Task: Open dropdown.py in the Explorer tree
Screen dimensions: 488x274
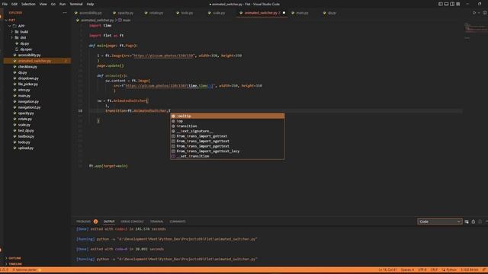Action: (37, 78)
